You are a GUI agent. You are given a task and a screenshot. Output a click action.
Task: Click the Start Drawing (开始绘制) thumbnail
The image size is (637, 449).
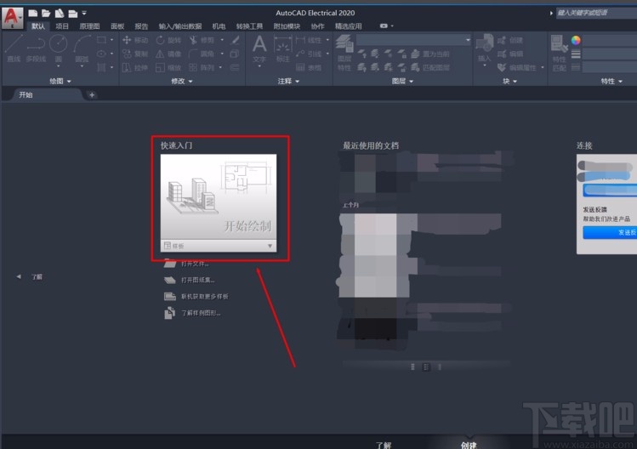tap(219, 196)
